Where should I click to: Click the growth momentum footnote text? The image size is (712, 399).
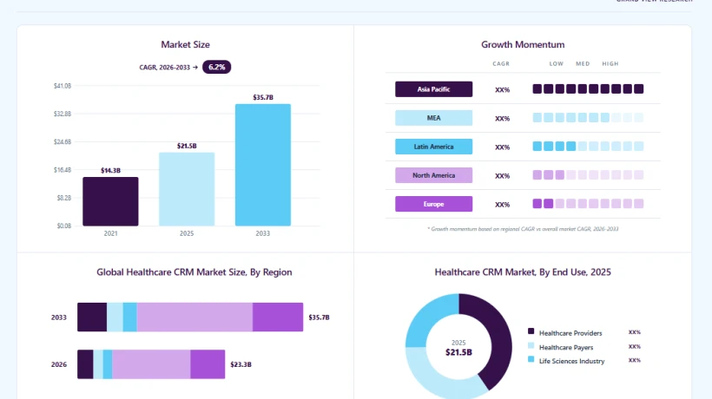(523, 229)
